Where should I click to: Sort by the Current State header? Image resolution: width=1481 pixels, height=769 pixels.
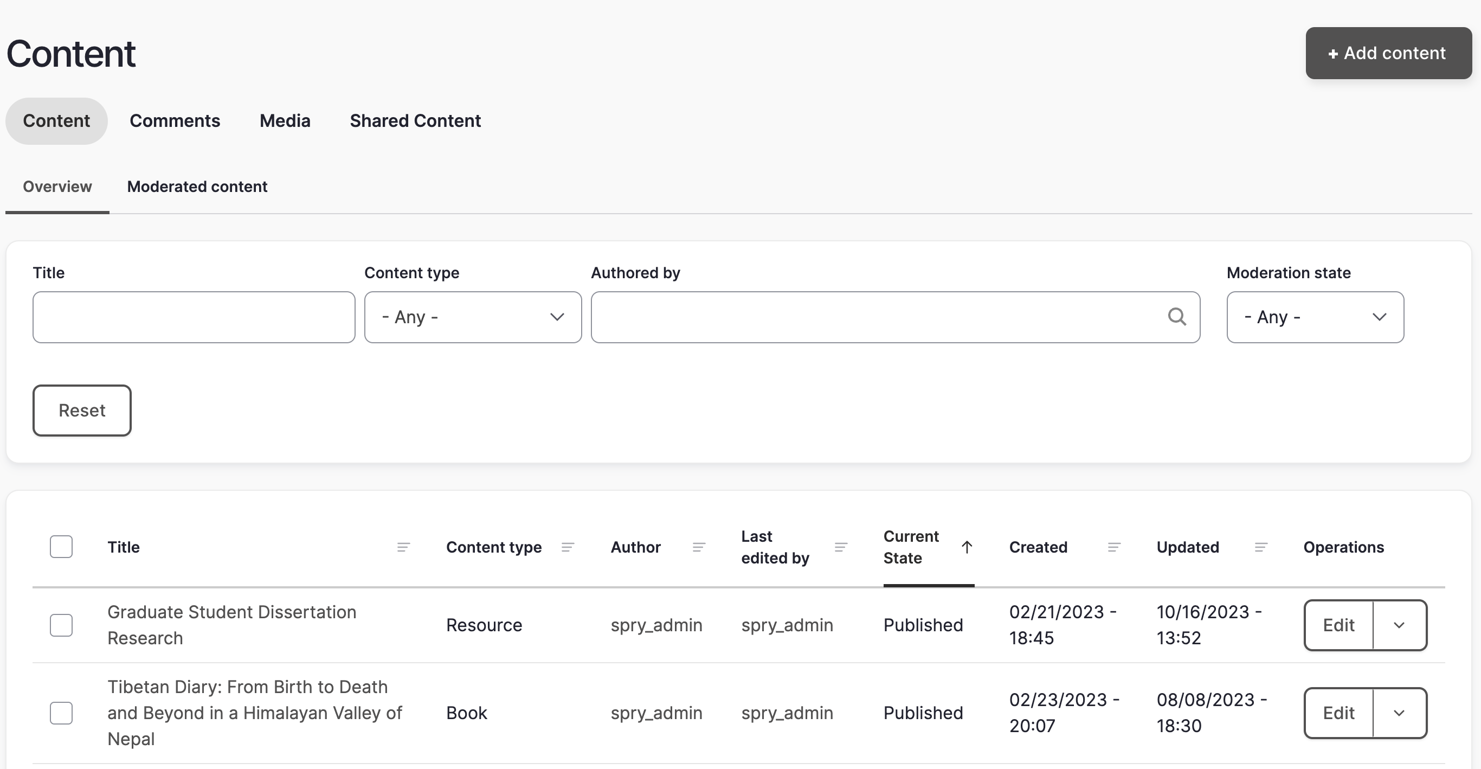tap(911, 547)
